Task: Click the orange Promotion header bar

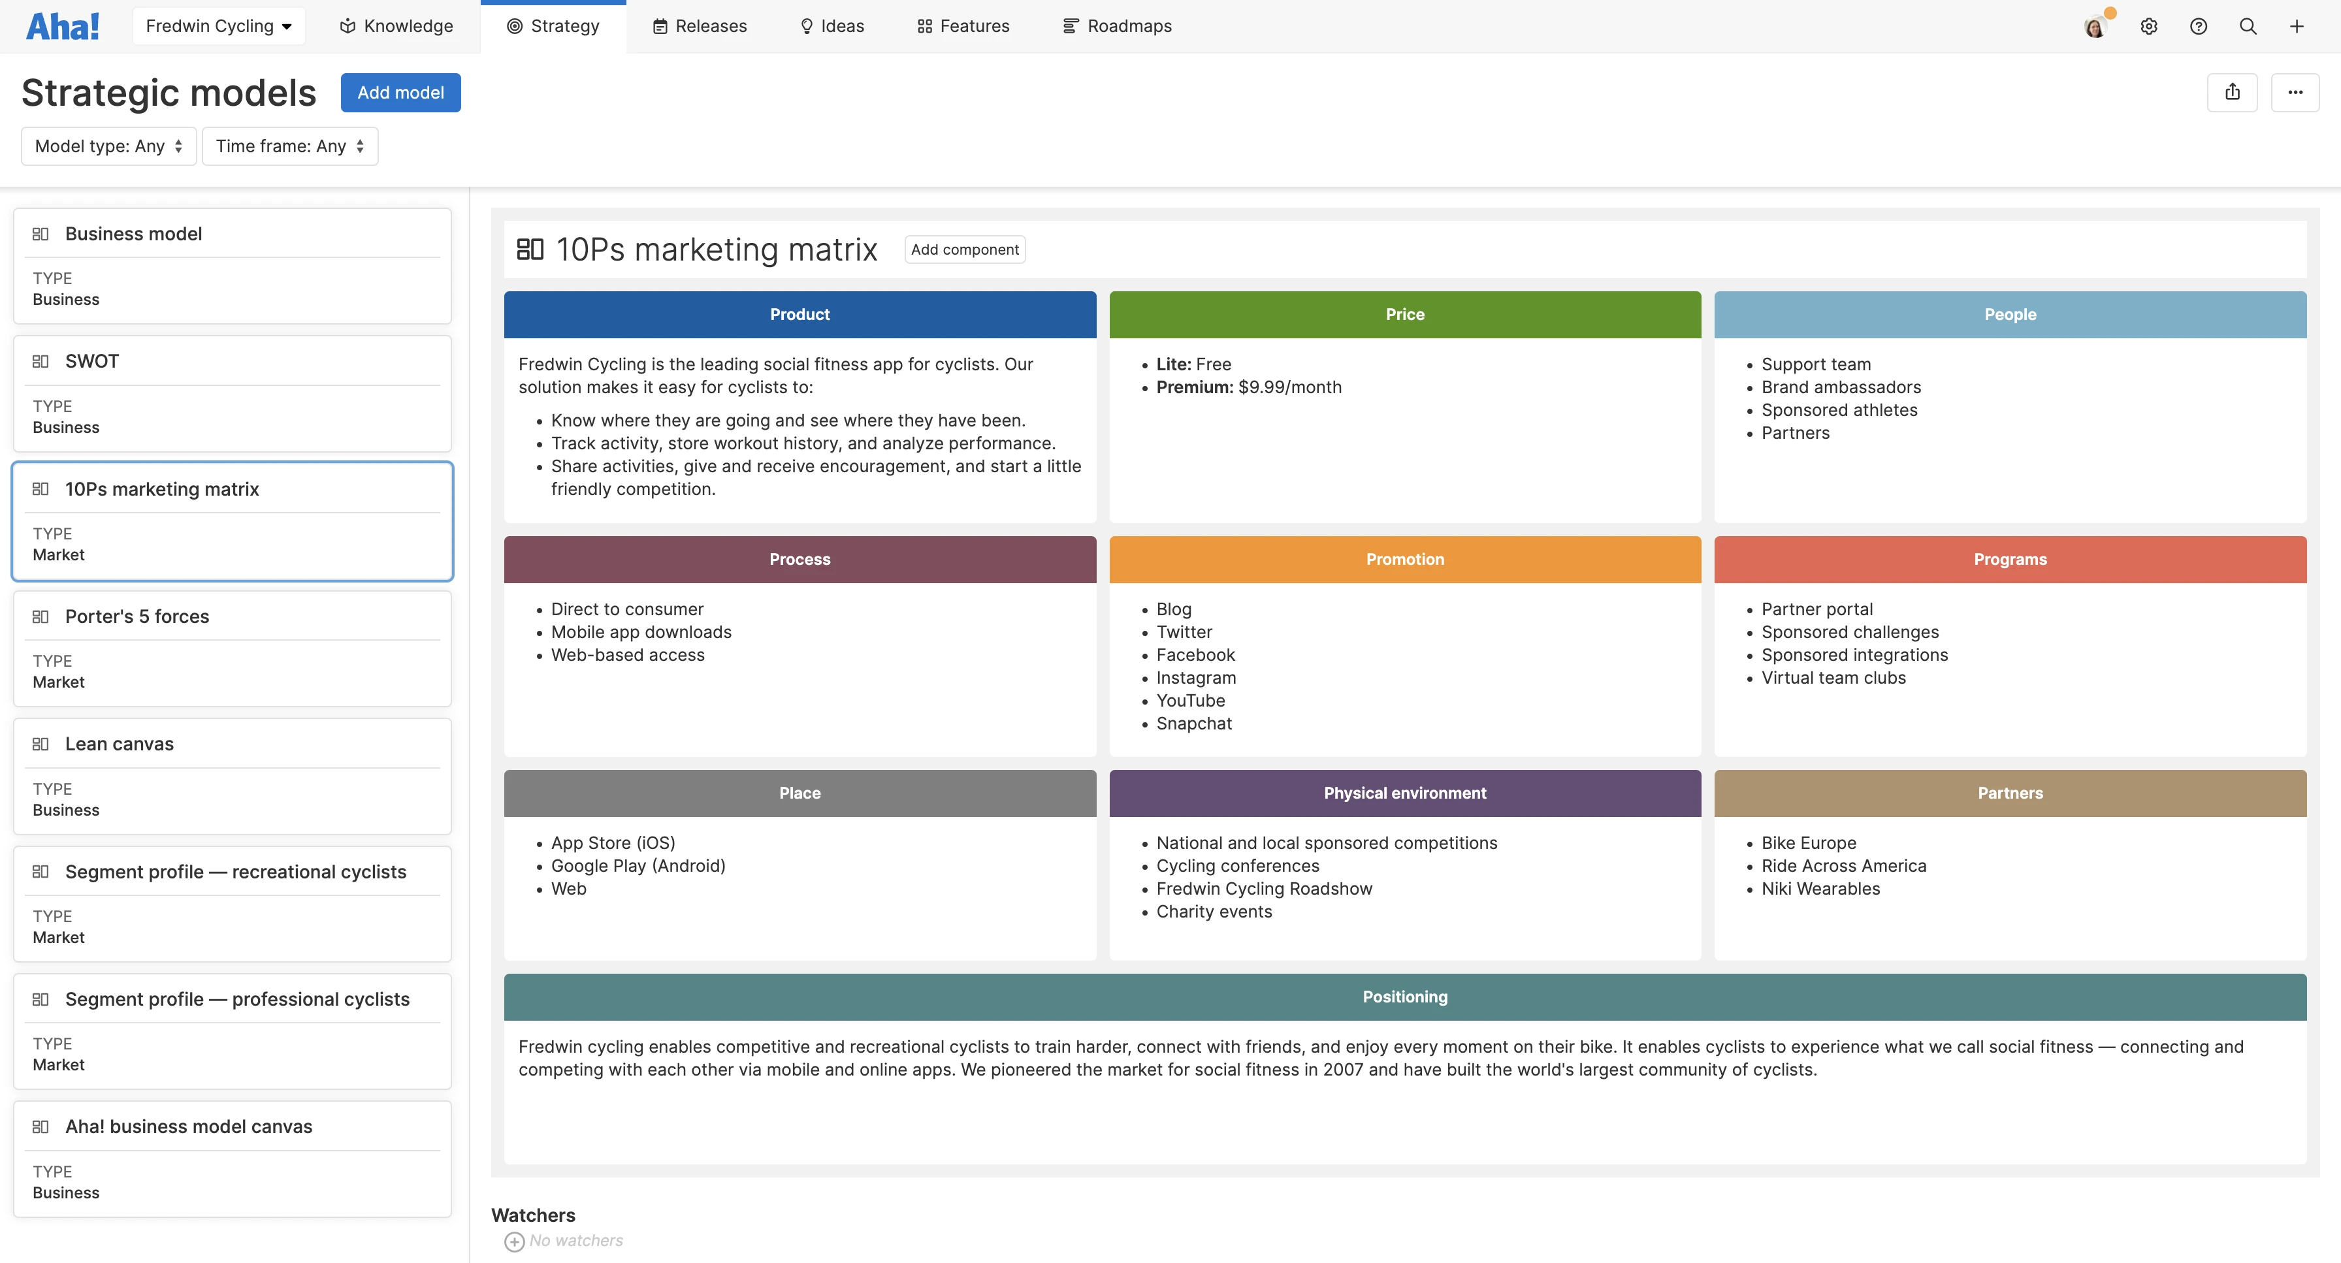Action: [x=1404, y=560]
